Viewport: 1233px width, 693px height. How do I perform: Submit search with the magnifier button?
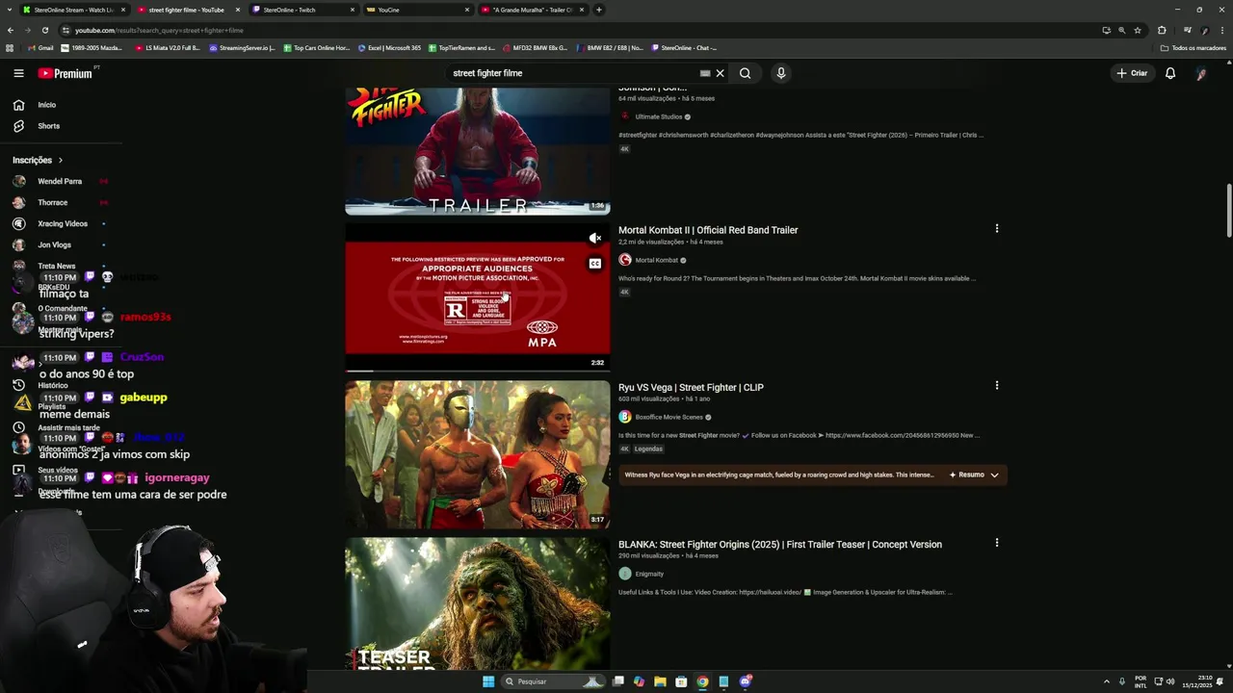pos(745,73)
